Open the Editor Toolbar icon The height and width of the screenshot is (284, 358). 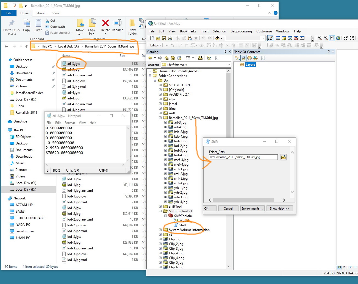point(270,38)
